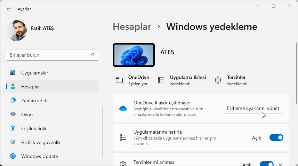The image size is (298, 166).
Task: Open Windows Update in the sidebar
Action: (53, 156)
